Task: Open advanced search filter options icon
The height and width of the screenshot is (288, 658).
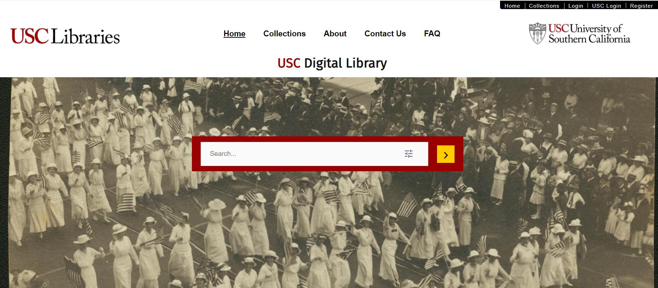Action: click(409, 154)
